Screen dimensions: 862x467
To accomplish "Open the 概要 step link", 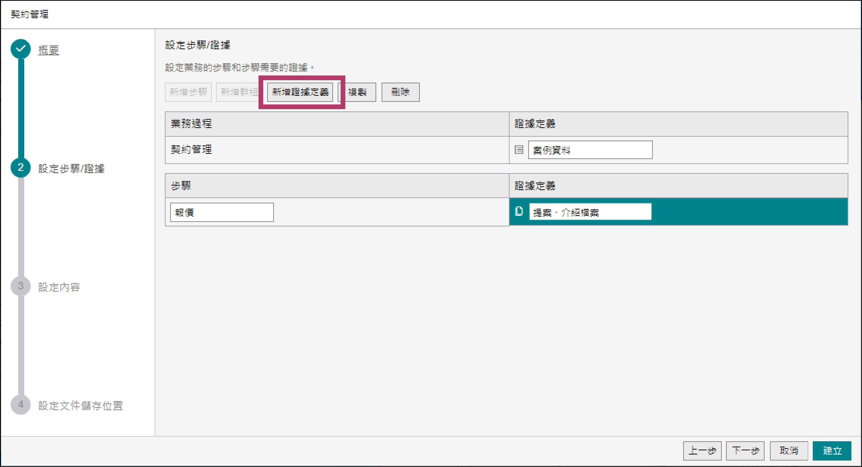I will pos(48,50).
